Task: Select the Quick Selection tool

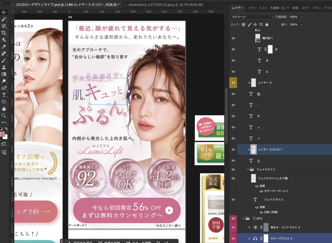Action: tap(4, 26)
